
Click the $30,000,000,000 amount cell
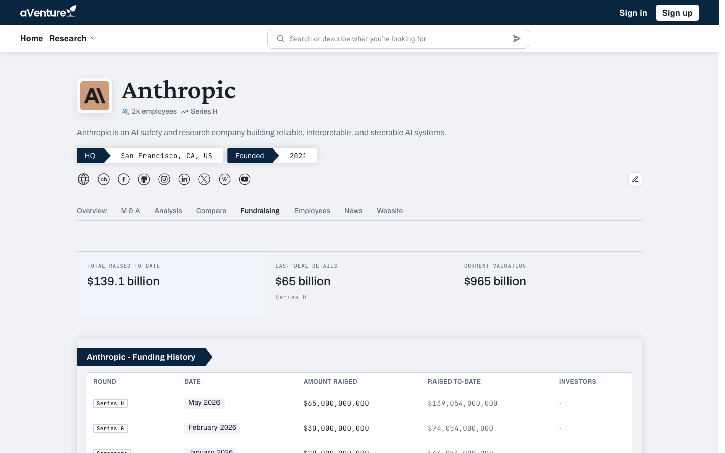point(336,428)
